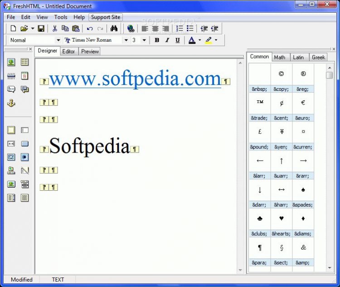Insert the &euro; symbol
The width and height of the screenshot is (340, 287).
pyautogui.click(x=303, y=103)
